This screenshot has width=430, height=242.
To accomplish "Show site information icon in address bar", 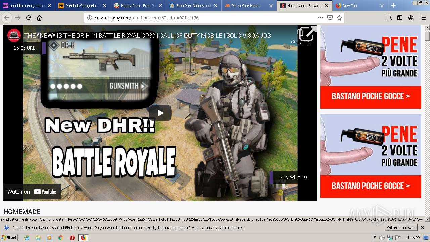I will pyautogui.click(x=89, y=18).
